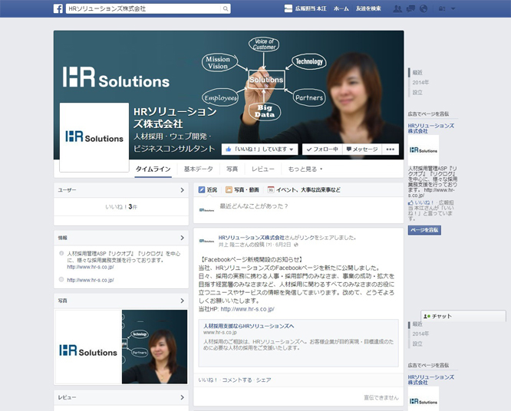Open the three-dots more actions button
511x411 pixels.
coord(390,150)
